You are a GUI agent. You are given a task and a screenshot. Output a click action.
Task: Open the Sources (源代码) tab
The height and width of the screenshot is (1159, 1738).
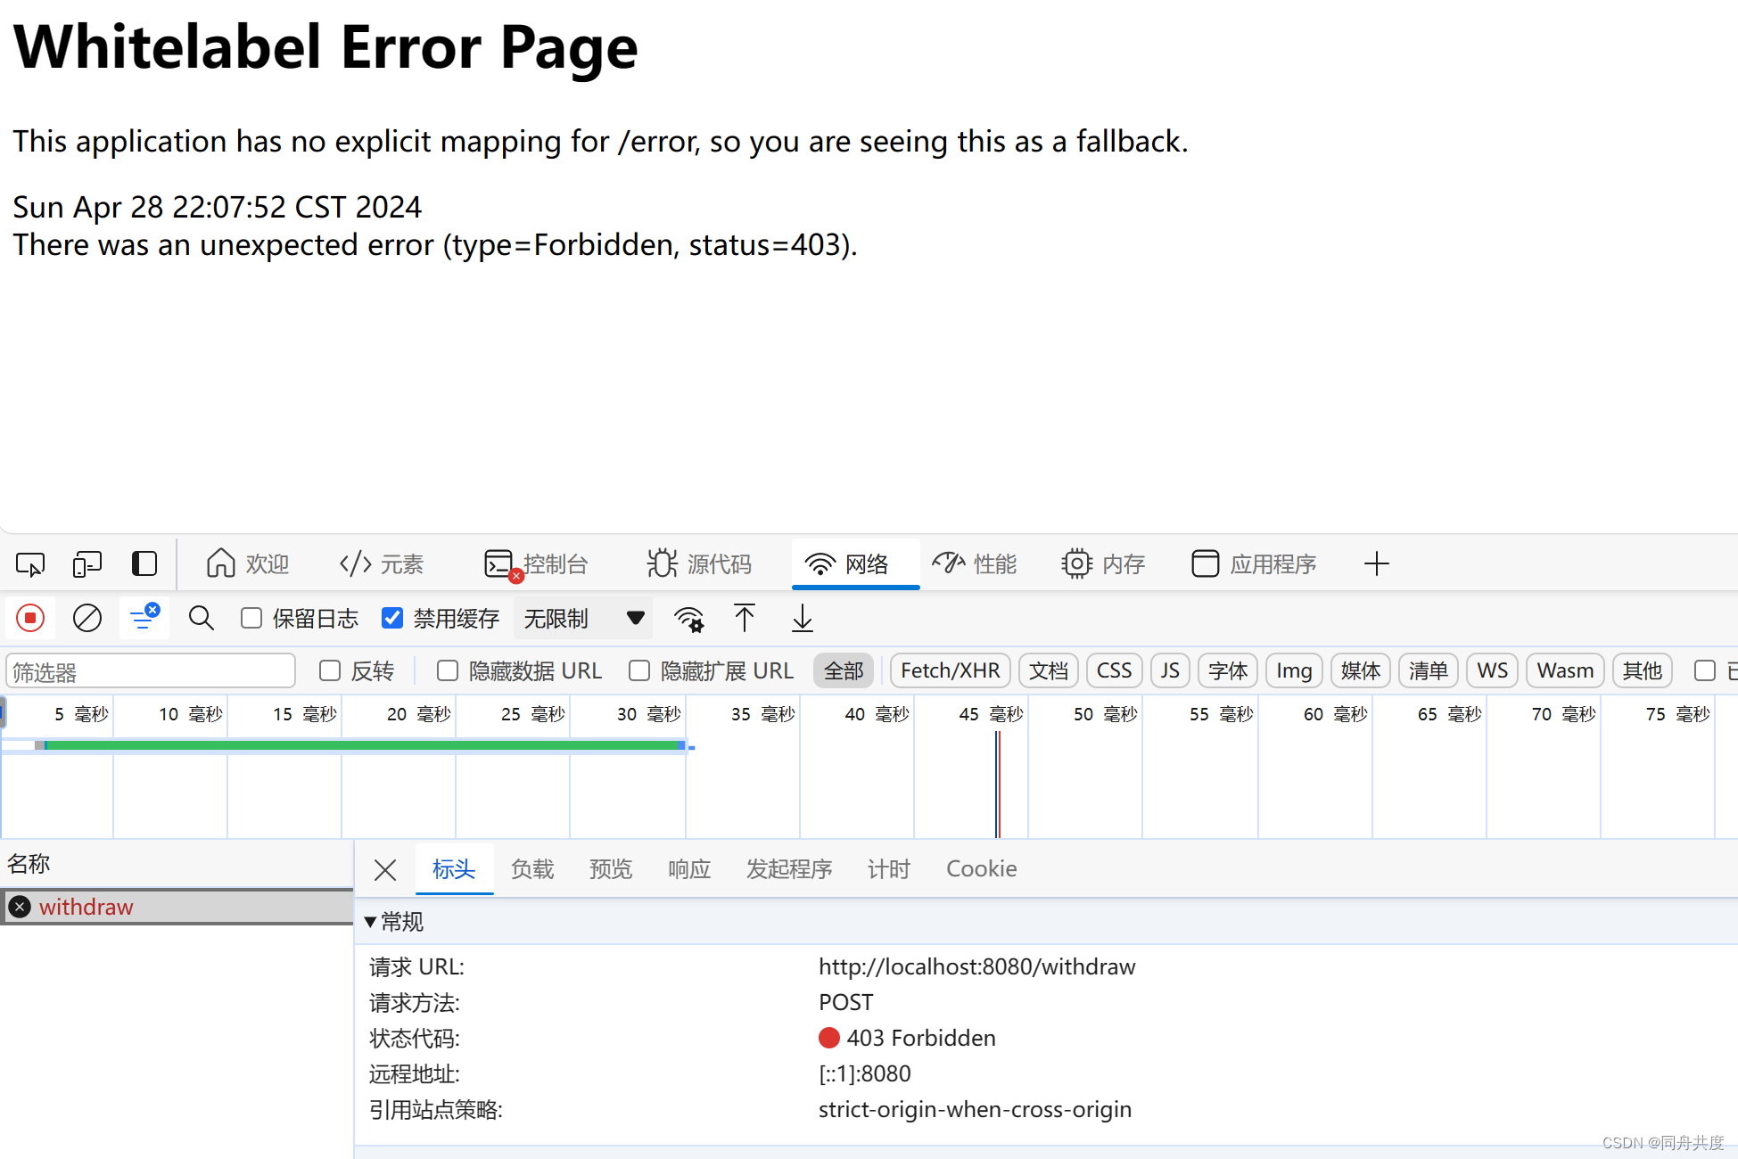tap(700, 564)
